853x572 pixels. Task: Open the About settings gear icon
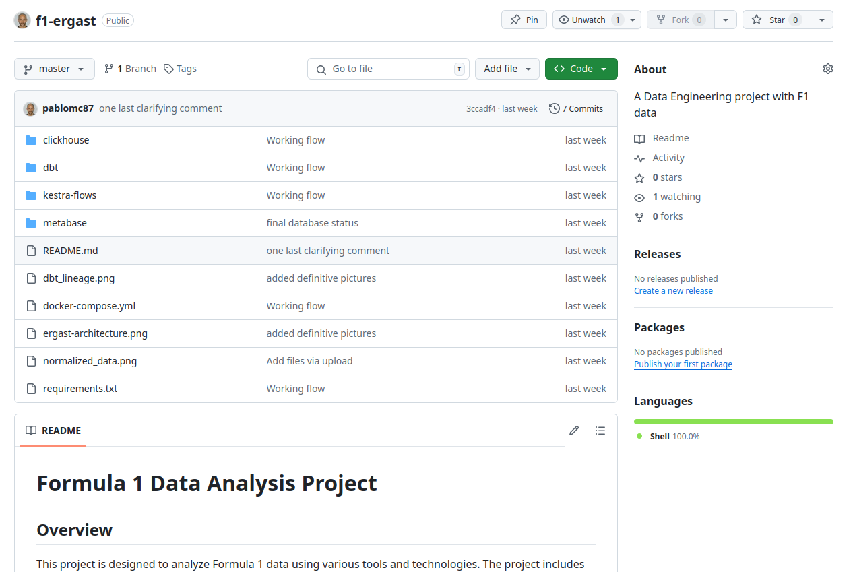(828, 69)
